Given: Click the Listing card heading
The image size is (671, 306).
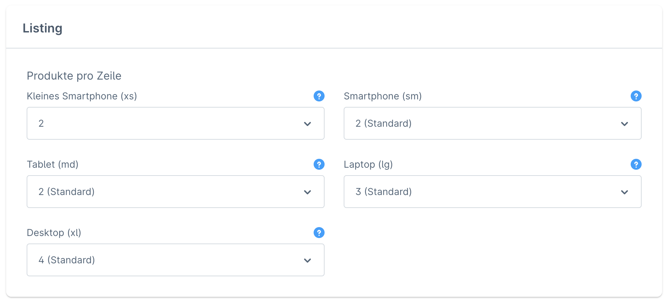Looking at the screenshot, I should coord(42,28).
